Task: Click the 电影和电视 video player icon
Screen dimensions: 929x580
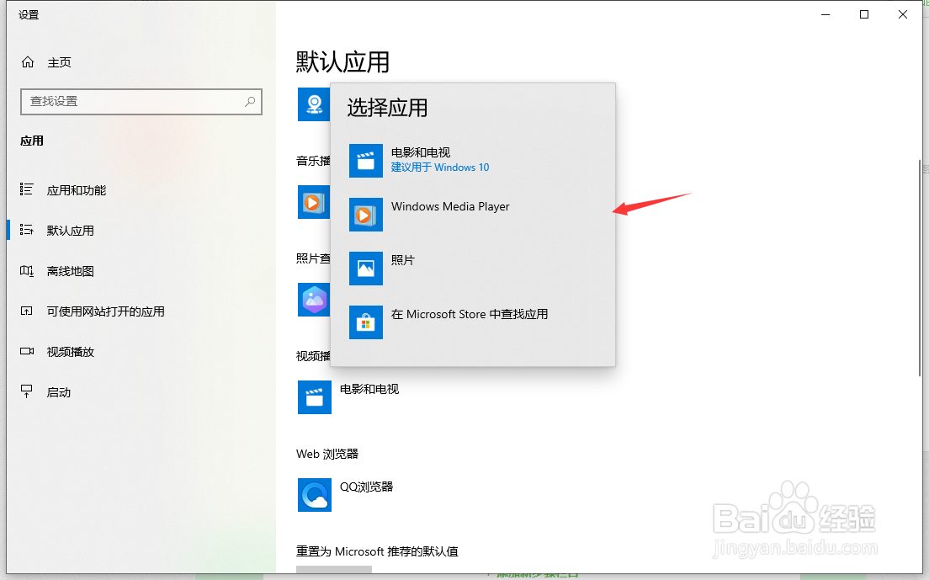Action: pos(315,397)
